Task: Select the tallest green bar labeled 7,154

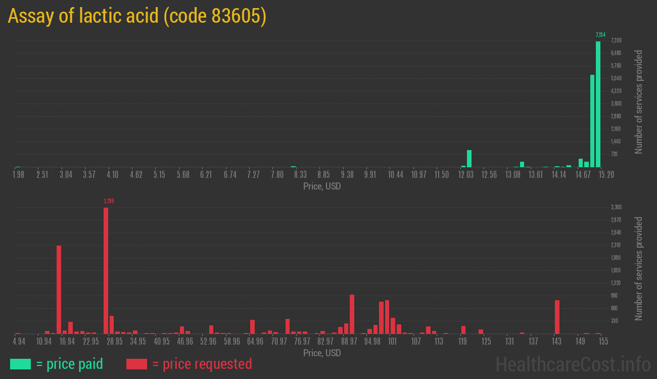Action: pos(598,104)
